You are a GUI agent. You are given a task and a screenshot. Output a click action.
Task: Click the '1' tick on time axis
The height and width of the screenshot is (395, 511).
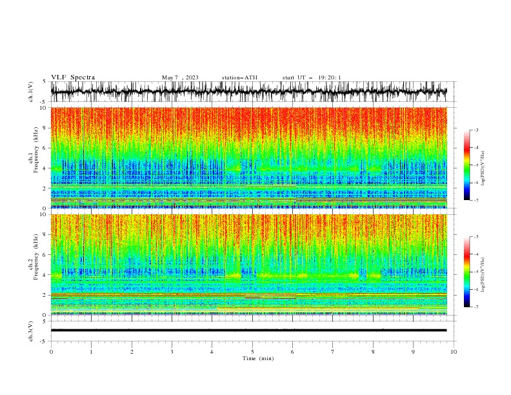91,352
